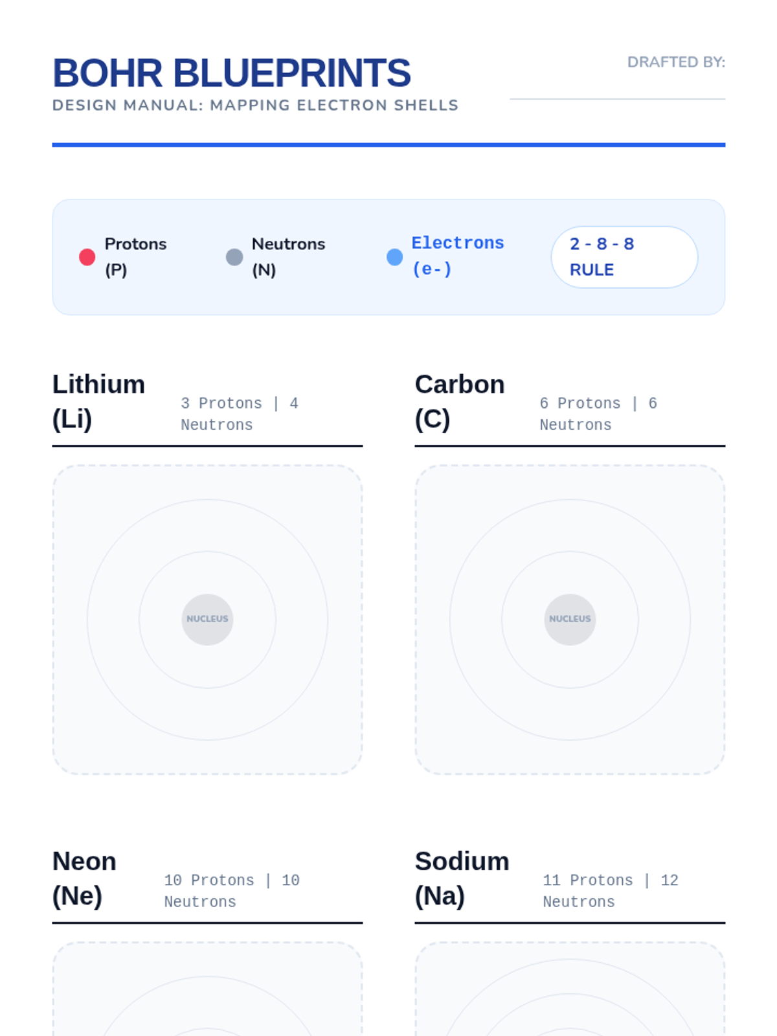Image resolution: width=777 pixels, height=1036 pixels.
Task: Click the Lithium (Li) heading
Action: pyautogui.click(x=98, y=401)
